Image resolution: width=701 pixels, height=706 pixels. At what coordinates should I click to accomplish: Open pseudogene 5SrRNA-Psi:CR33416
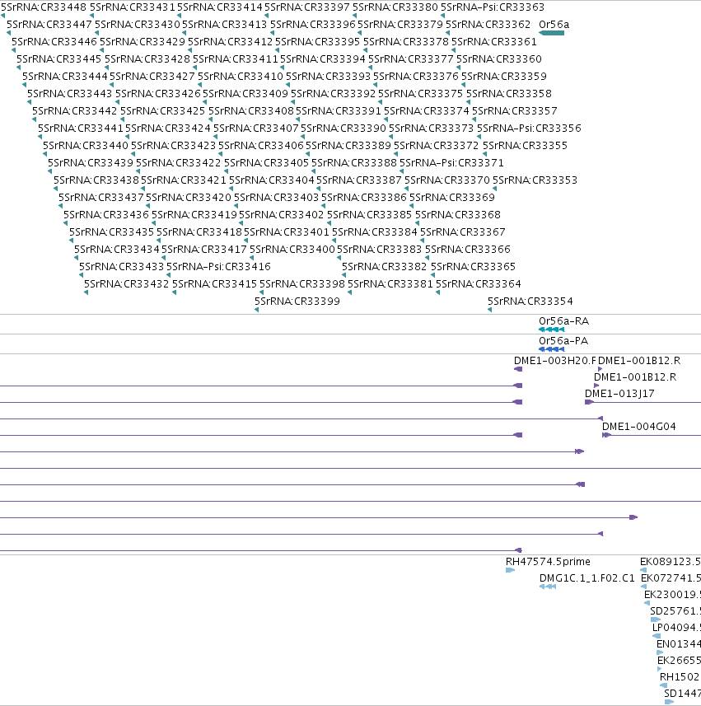[x=219, y=267]
